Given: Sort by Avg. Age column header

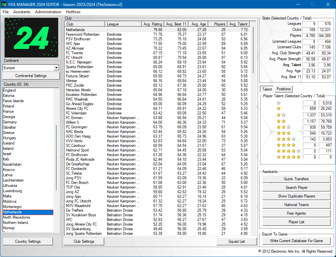Looking at the screenshot, I should pyautogui.click(x=198, y=24).
